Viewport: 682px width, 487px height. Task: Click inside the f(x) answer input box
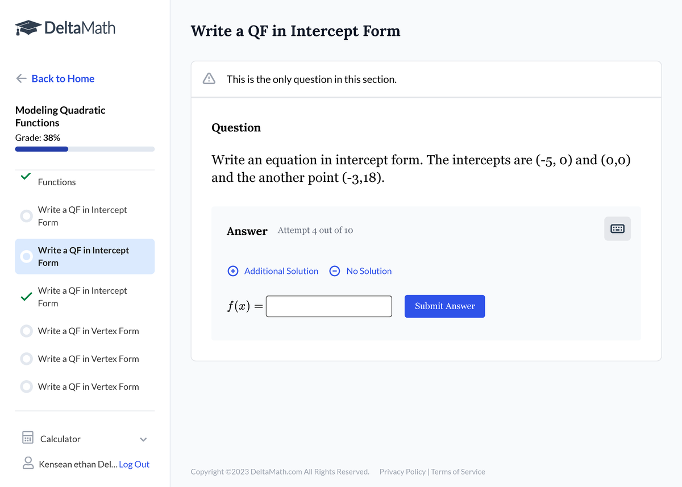pyautogui.click(x=328, y=306)
